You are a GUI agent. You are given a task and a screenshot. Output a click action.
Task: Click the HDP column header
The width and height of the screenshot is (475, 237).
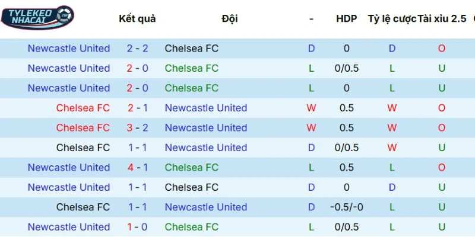tap(346, 18)
